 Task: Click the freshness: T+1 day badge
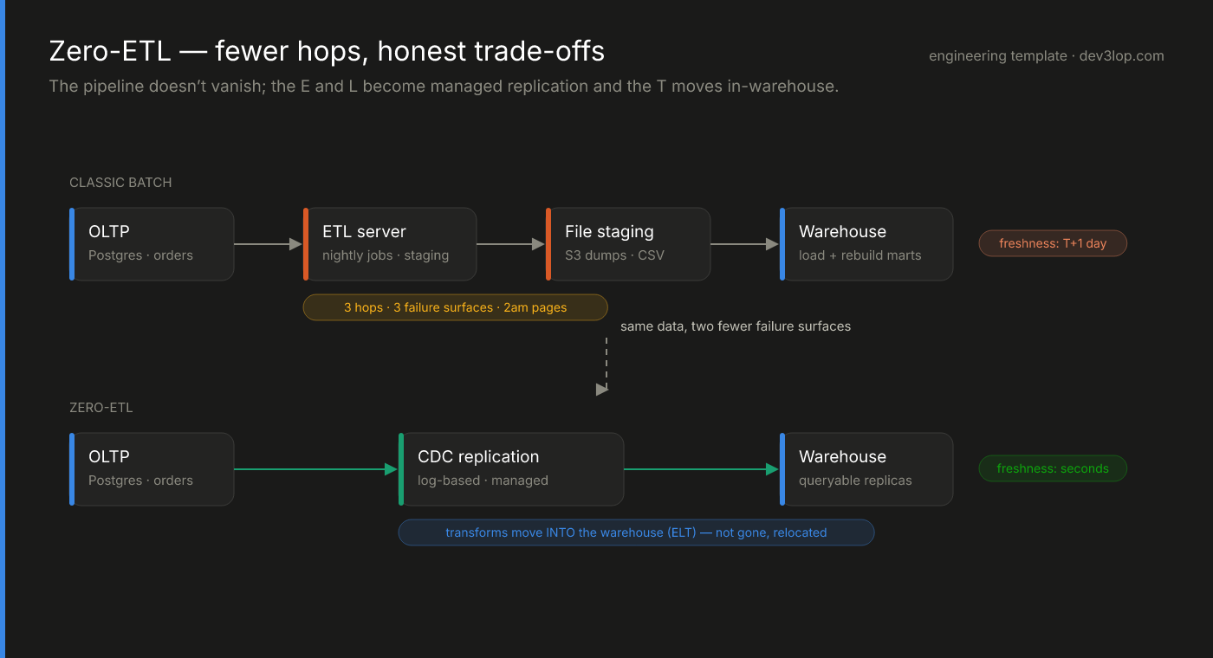click(1053, 243)
